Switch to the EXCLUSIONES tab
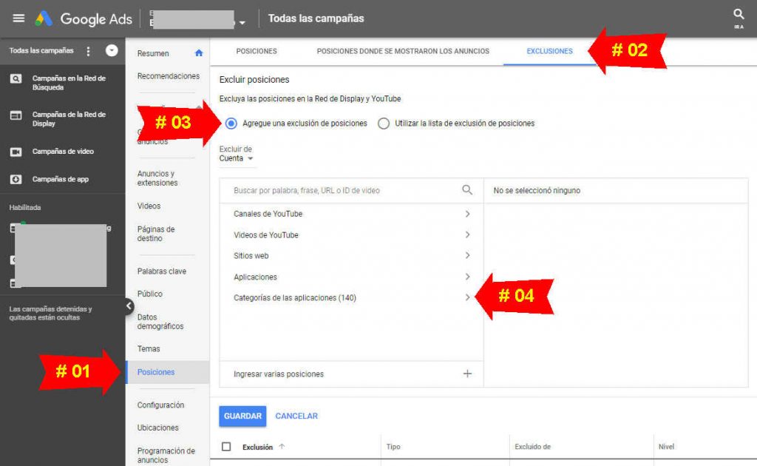The width and height of the screenshot is (757, 466). point(549,51)
